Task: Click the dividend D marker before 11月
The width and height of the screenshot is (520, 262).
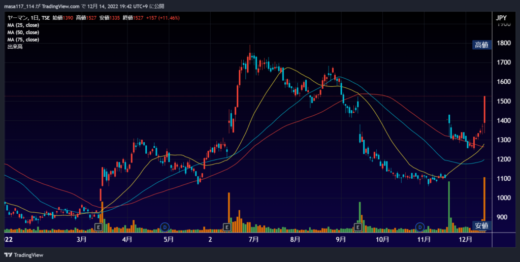Action: coord(420,227)
